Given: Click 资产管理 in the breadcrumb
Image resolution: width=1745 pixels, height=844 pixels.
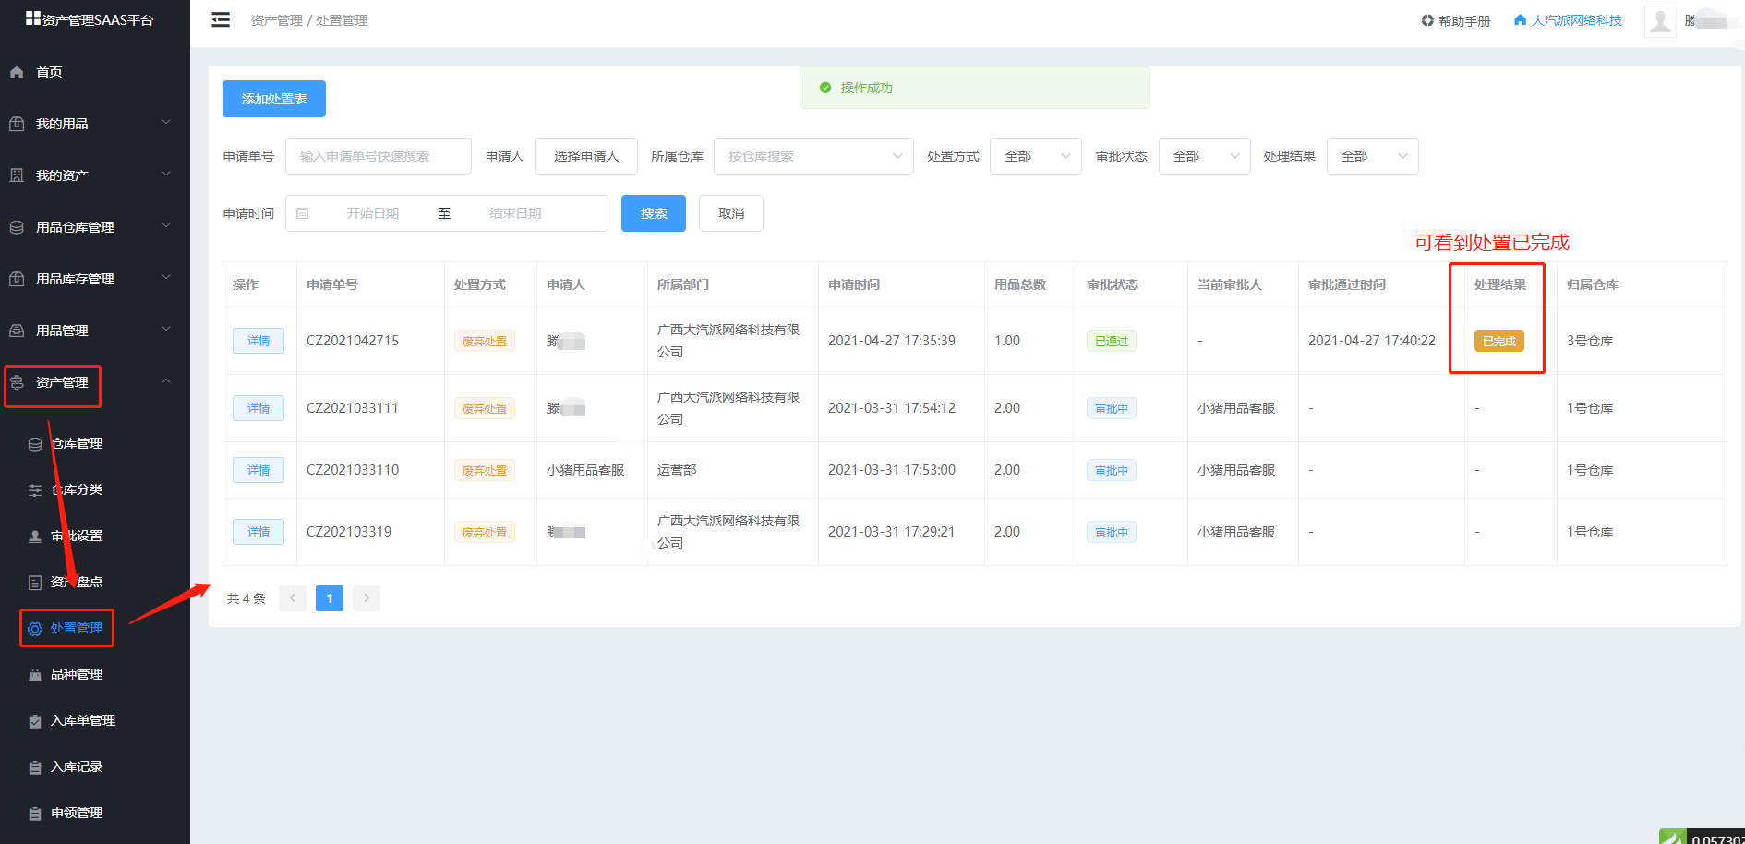Looking at the screenshot, I should point(277,20).
